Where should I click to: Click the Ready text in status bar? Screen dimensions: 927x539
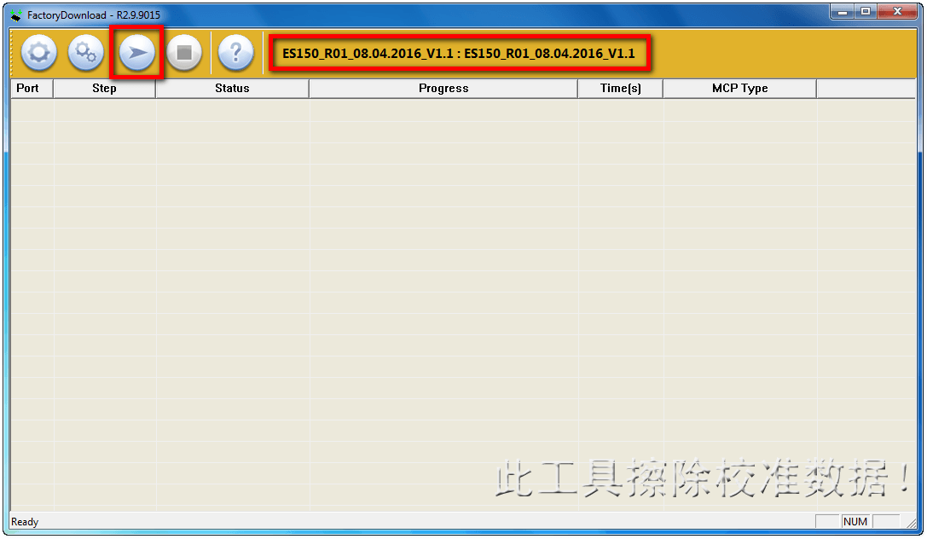(26, 522)
